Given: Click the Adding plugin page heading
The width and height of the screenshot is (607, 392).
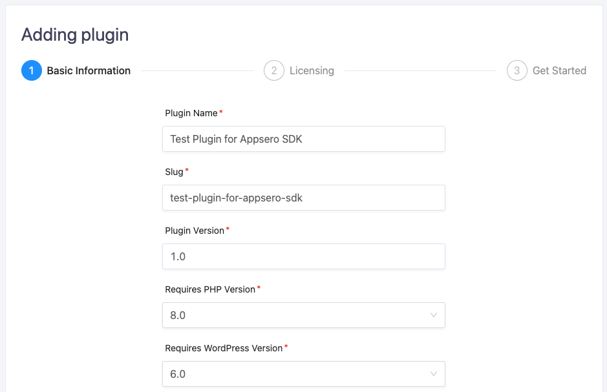Looking at the screenshot, I should tap(75, 35).
